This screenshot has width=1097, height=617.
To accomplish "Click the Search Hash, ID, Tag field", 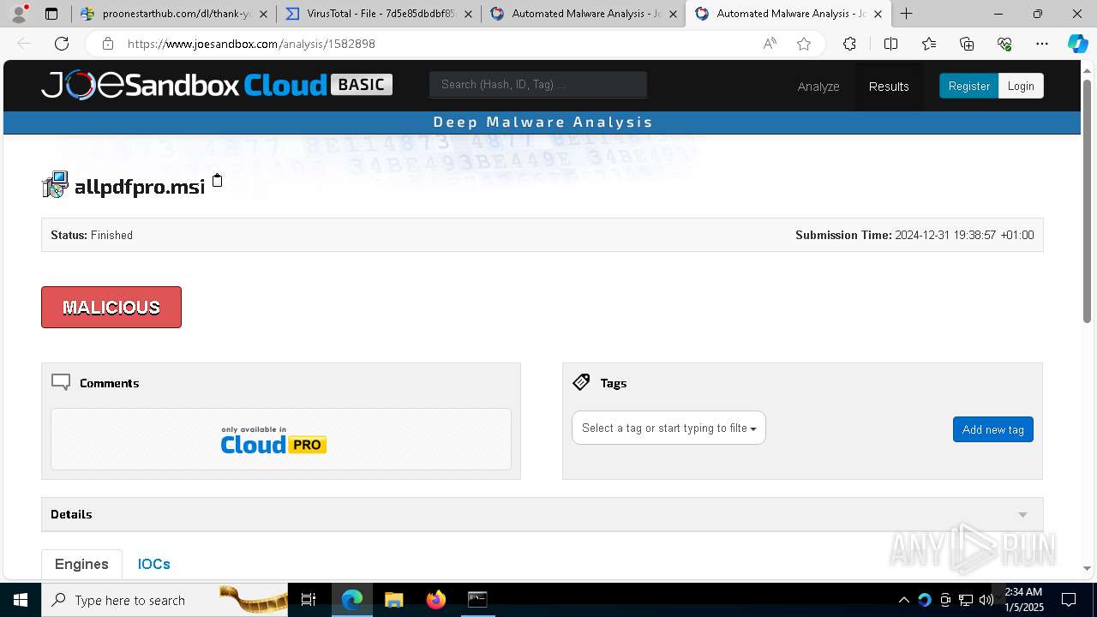I will click(x=538, y=84).
